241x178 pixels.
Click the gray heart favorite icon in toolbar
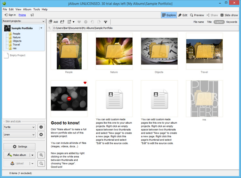pos(79,22)
